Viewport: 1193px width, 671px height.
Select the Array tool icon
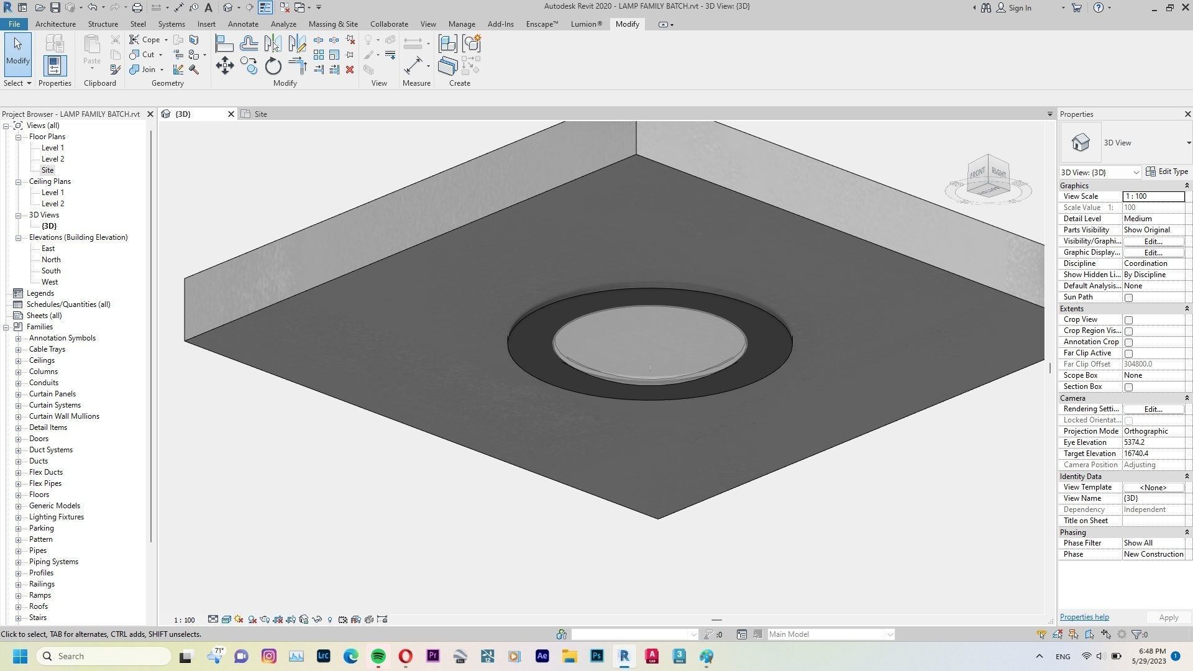[318, 55]
